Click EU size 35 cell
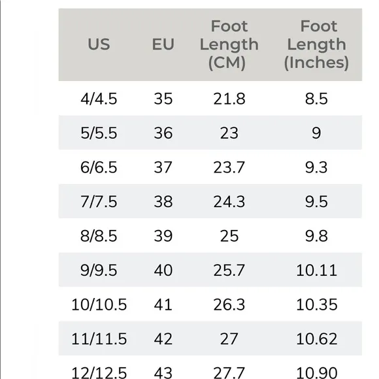The image size is (379, 379). [x=163, y=99]
